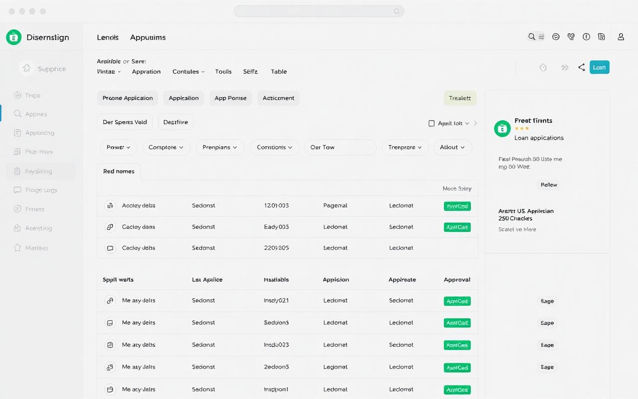Toggle the Desfire filter pill
This screenshot has width=638, height=399.
tap(175, 122)
